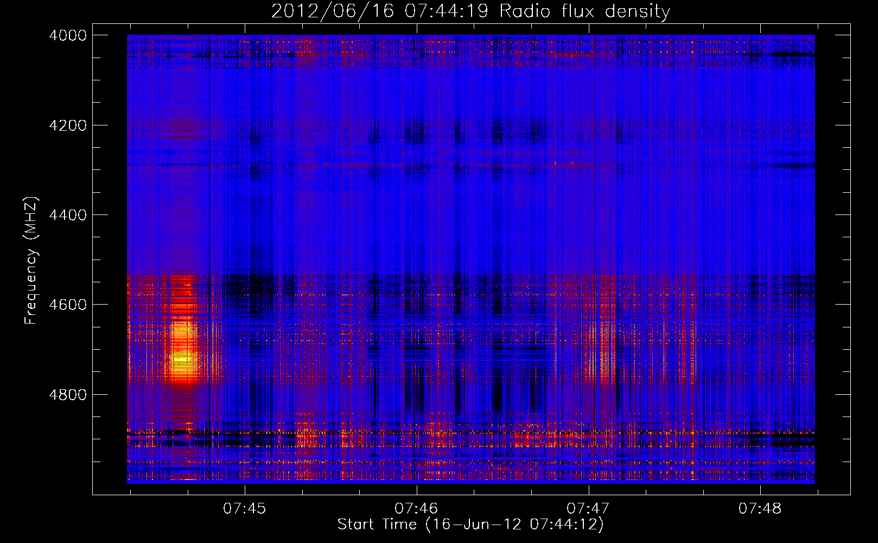Click the 07:46 time axis label
The image size is (878, 543).
pyautogui.click(x=416, y=509)
